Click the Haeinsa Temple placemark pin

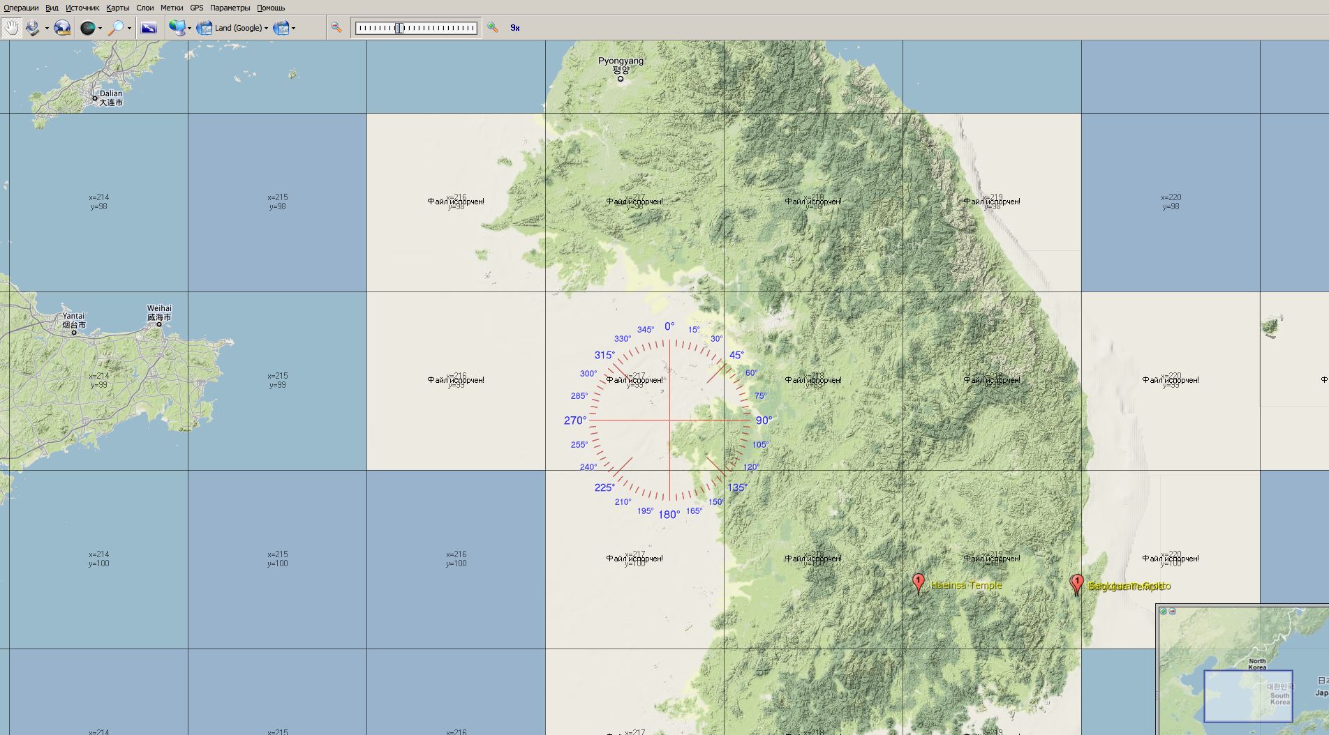pos(919,582)
